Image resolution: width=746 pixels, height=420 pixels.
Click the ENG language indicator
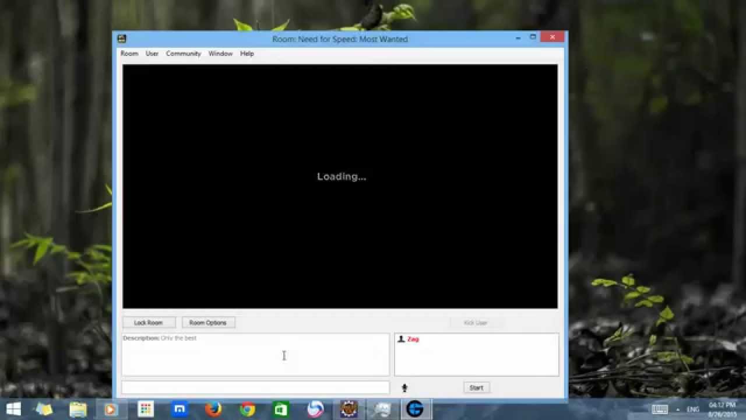click(x=694, y=409)
